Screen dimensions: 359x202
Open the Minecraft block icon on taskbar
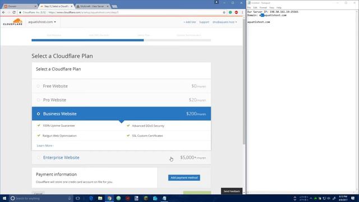(x=146, y=198)
